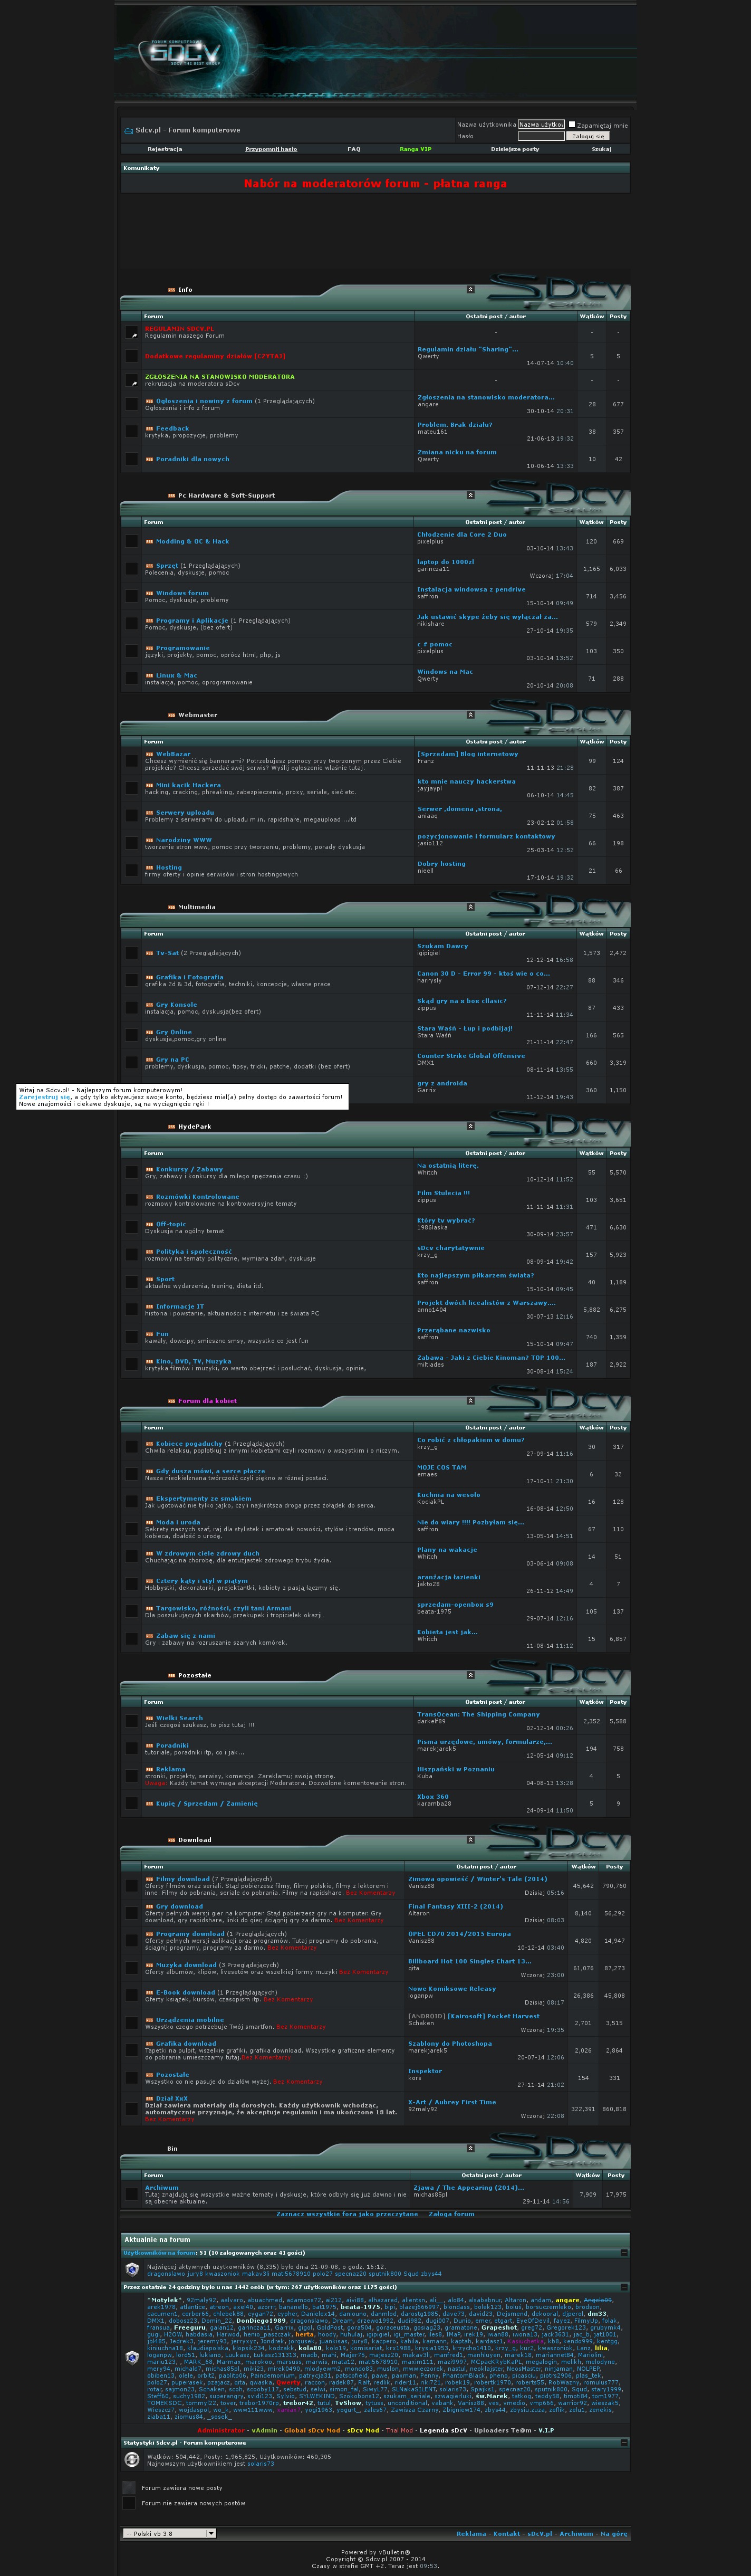Click the Sdcv forum home icon in breadcrumb
751x2576 pixels.
click(x=128, y=131)
